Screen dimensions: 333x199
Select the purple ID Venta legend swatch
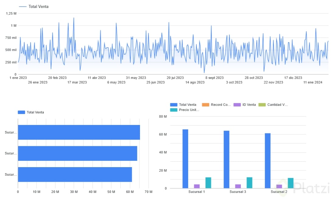coord(237,105)
